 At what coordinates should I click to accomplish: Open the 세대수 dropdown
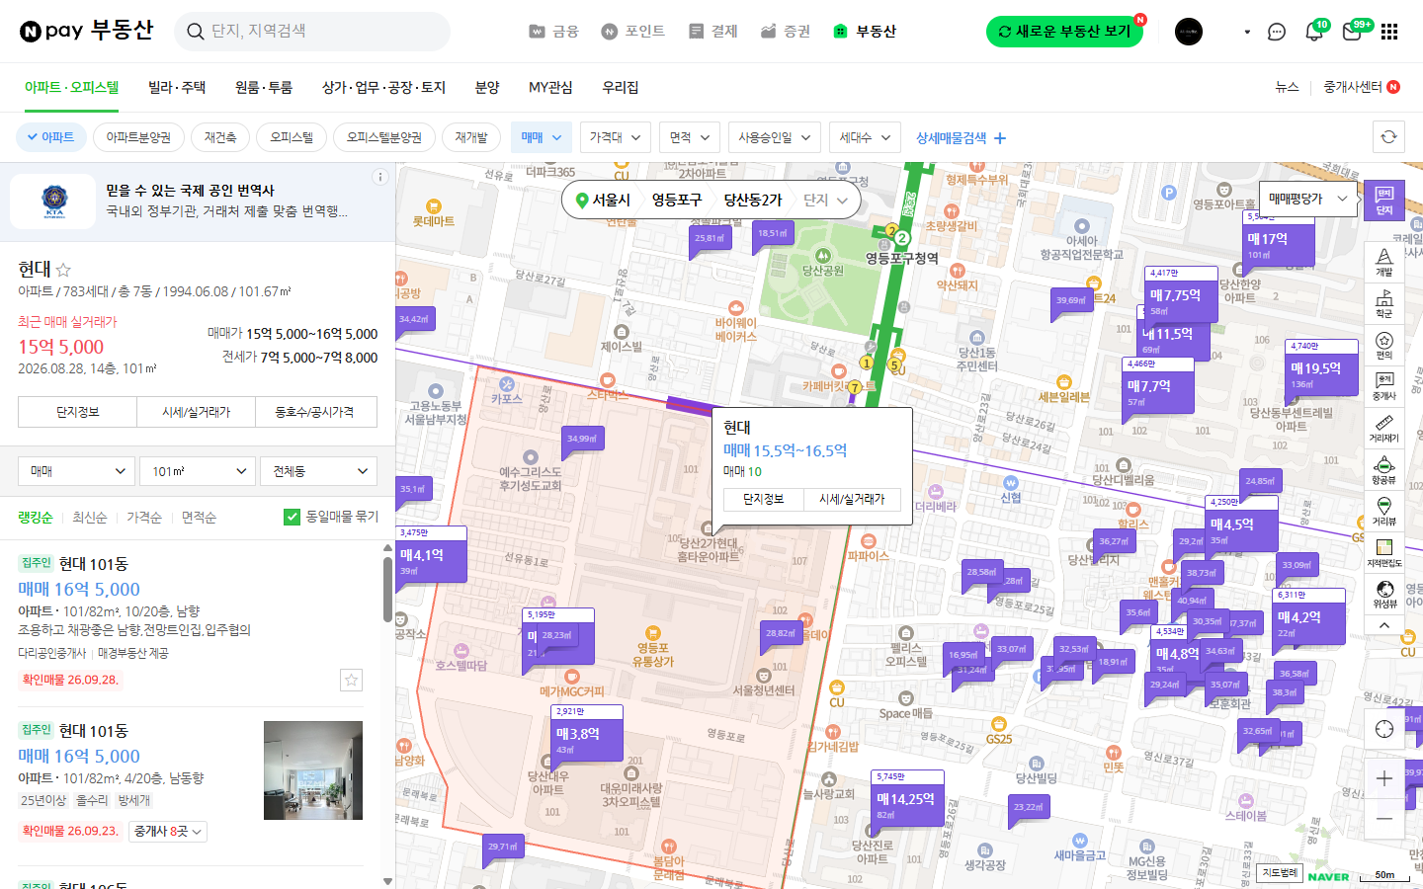[865, 137]
